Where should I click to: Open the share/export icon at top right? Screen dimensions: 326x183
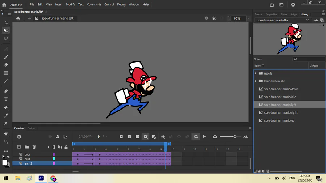point(272,4)
